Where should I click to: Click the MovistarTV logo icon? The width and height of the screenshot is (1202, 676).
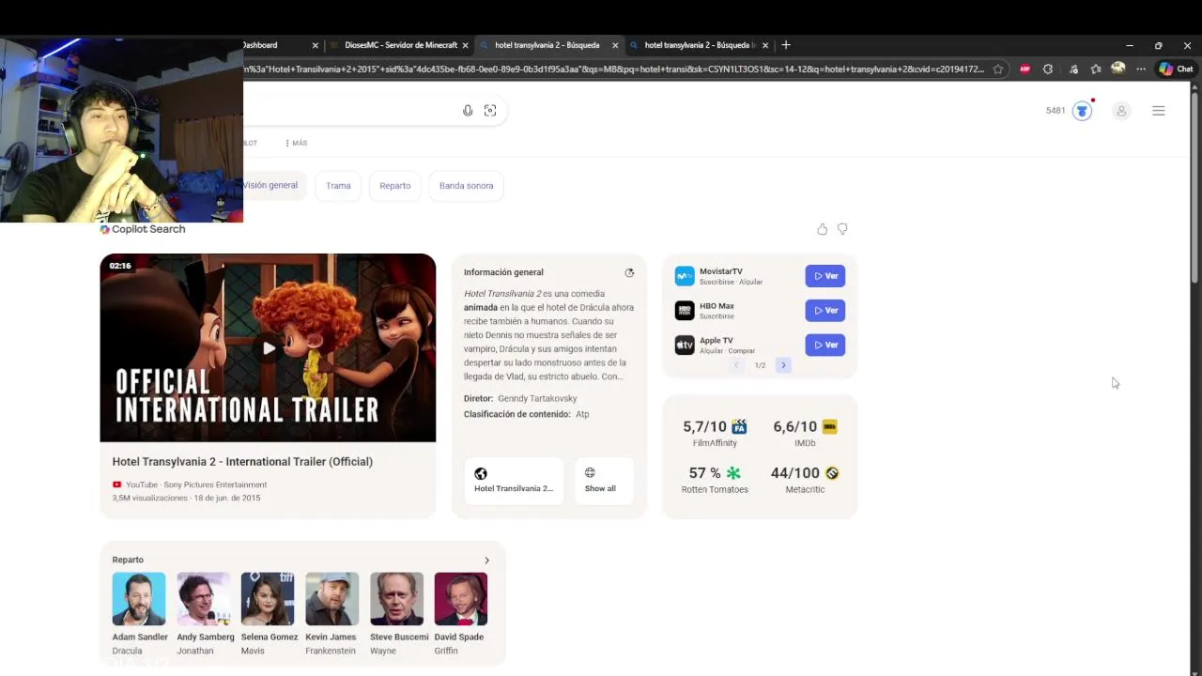[685, 276]
